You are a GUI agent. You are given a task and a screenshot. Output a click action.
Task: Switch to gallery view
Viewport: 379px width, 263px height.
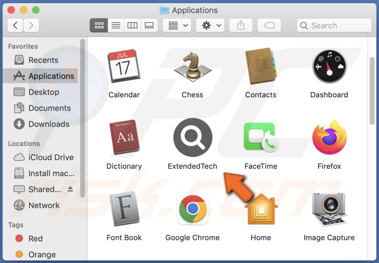149,25
